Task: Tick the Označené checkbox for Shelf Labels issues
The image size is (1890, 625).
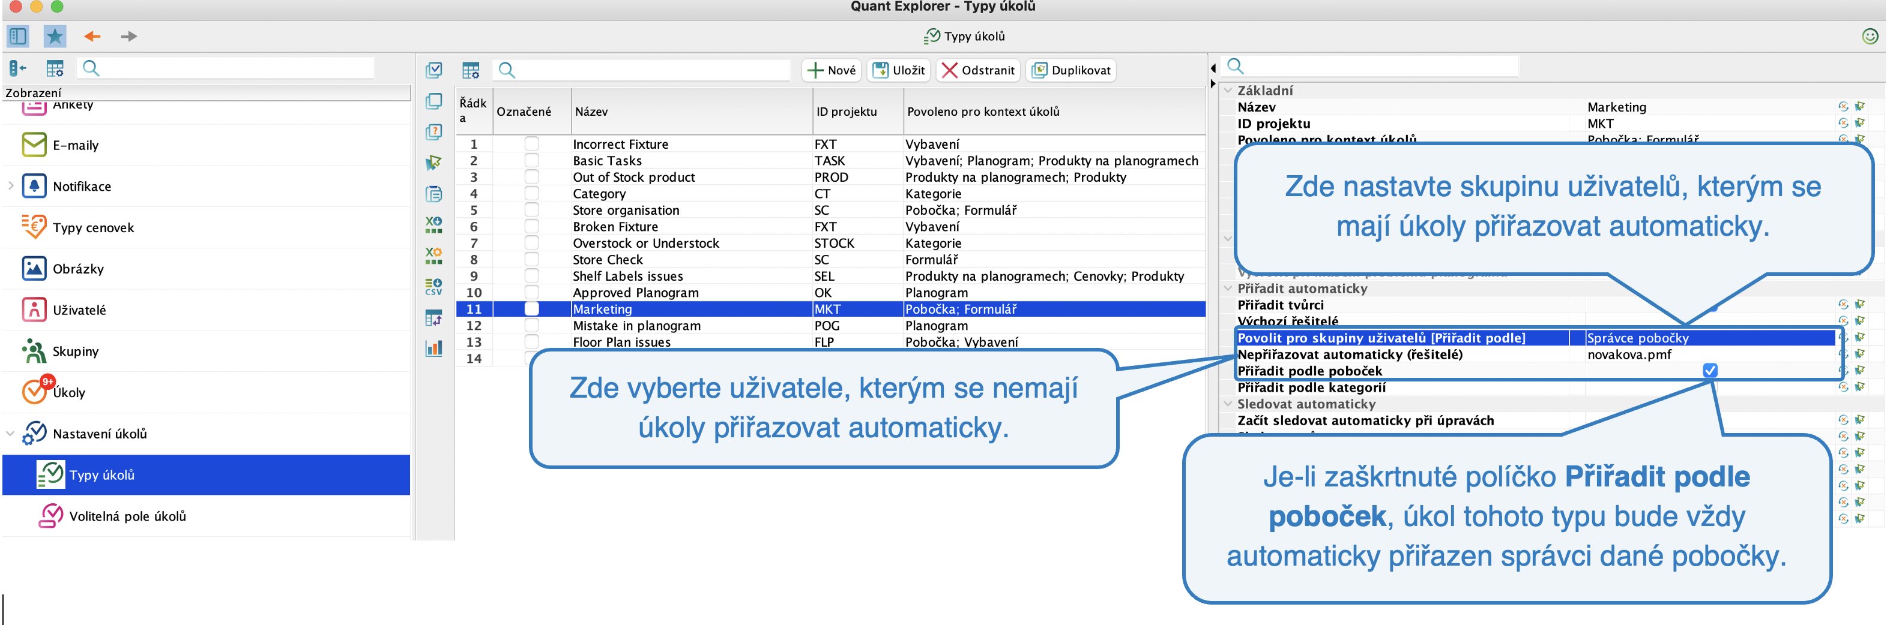Action: coord(532,275)
